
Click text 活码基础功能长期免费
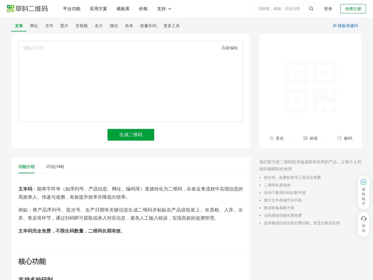point(283,215)
